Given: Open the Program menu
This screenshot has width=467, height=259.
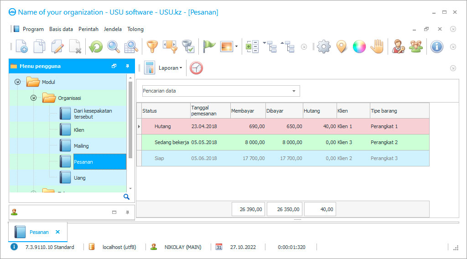Looking at the screenshot, I should coord(33,29).
